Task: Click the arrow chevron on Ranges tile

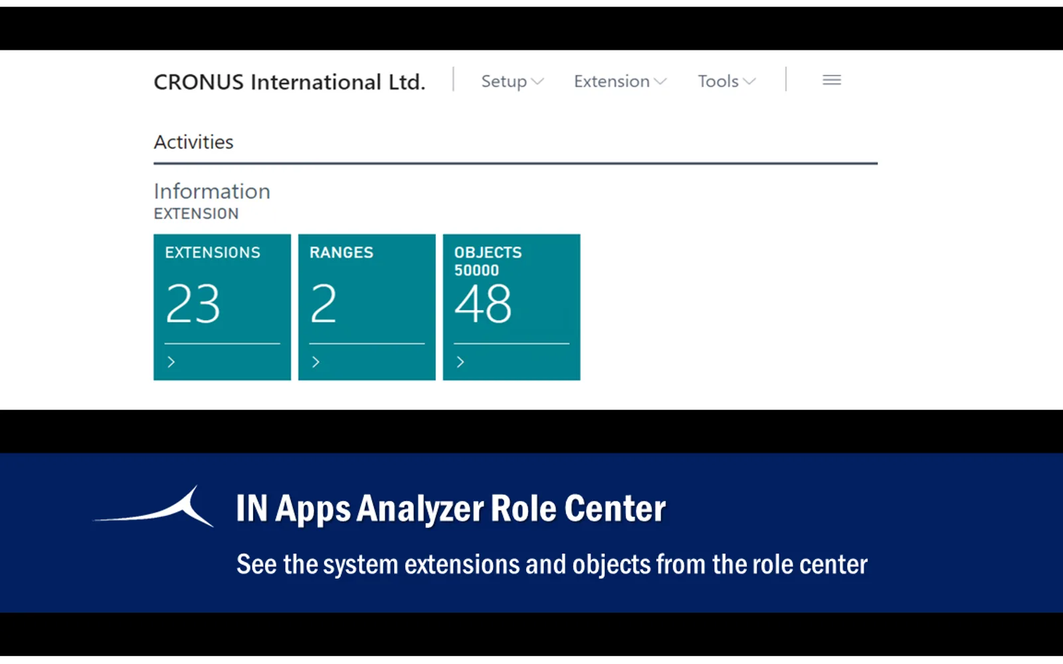Action: point(316,362)
